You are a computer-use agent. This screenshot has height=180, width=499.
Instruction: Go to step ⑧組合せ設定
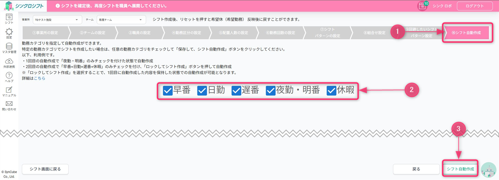[x=374, y=33]
